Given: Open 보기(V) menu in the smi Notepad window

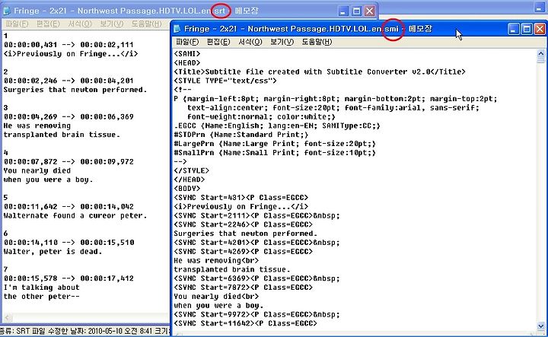Looking at the screenshot, I should 282,42.
